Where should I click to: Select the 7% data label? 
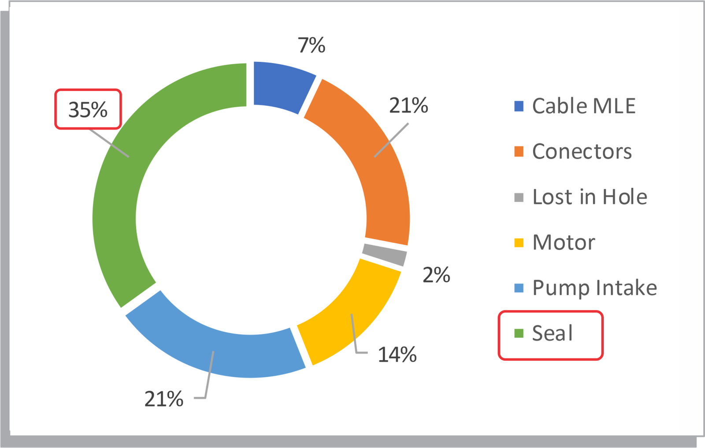[x=312, y=45]
